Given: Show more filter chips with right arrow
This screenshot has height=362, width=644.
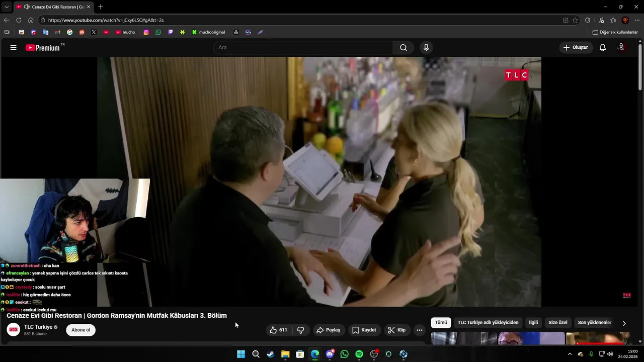Looking at the screenshot, I should point(624,323).
